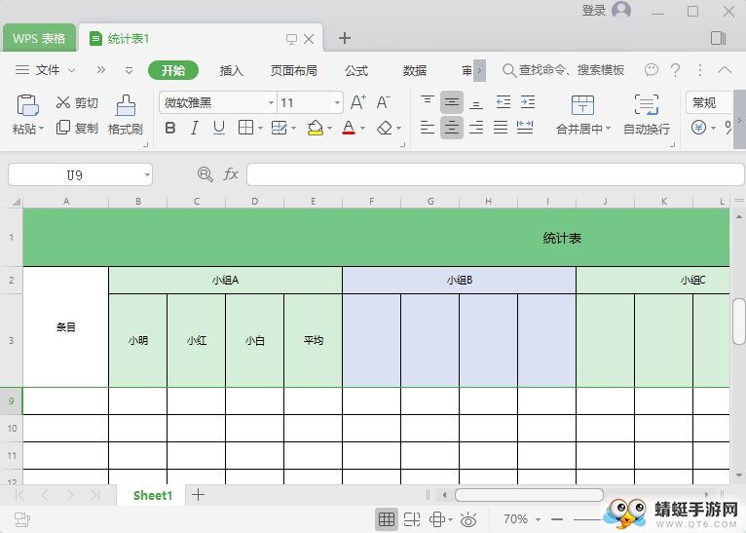Click the formula bar input
This screenshot has width=746, height=533.
[x=496, y=174]
